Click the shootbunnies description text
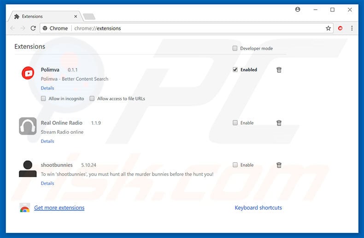 tap(127, 174)
